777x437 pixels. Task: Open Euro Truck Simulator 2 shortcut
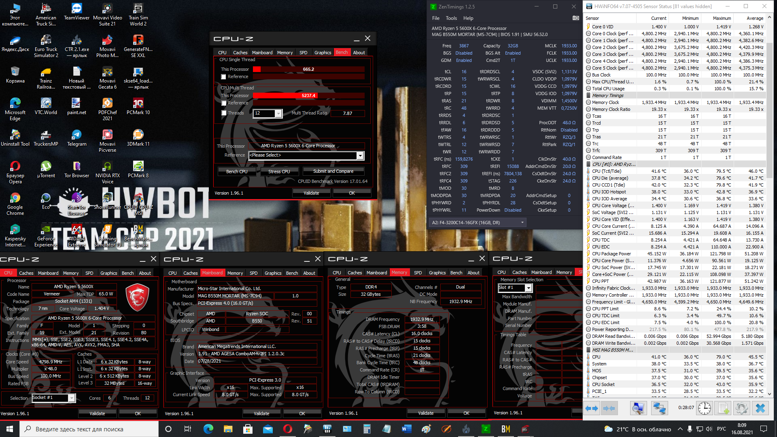click(46, 46)
